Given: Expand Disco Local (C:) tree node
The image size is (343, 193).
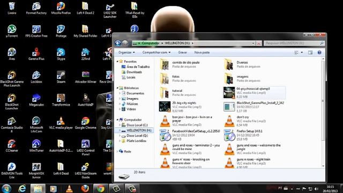Looking at the screenshot, I should [120, 125].
